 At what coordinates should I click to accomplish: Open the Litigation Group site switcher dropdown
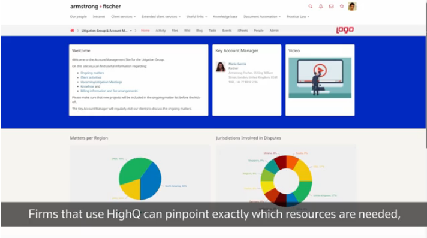point(107,31)
